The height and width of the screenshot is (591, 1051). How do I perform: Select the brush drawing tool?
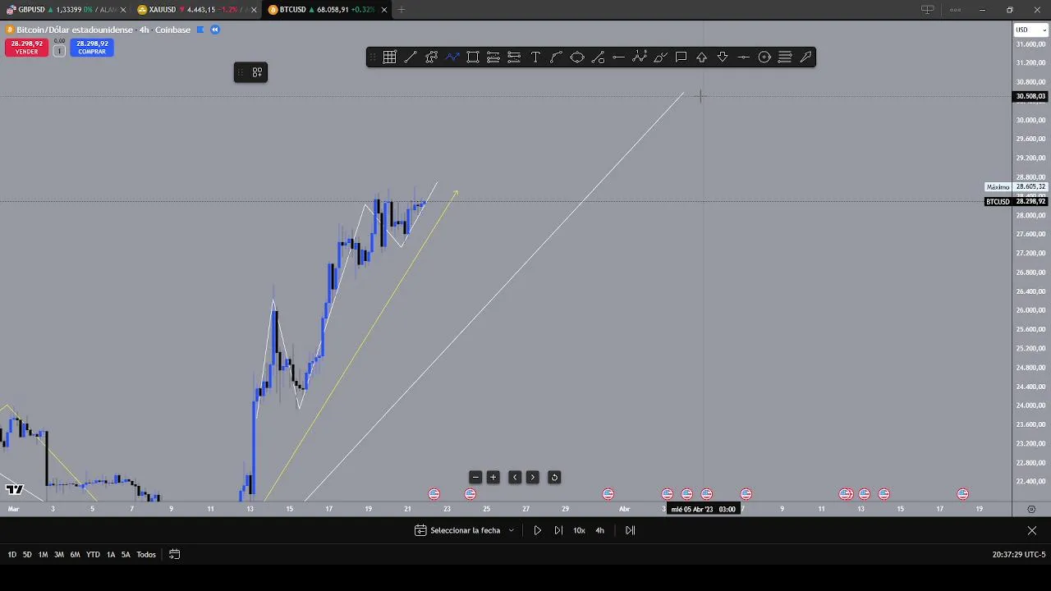[x=660, y=57]
